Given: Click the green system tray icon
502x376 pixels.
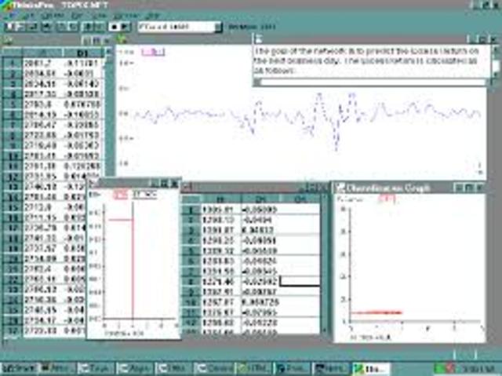Looking at the screenshot, I should pos(440,369).
